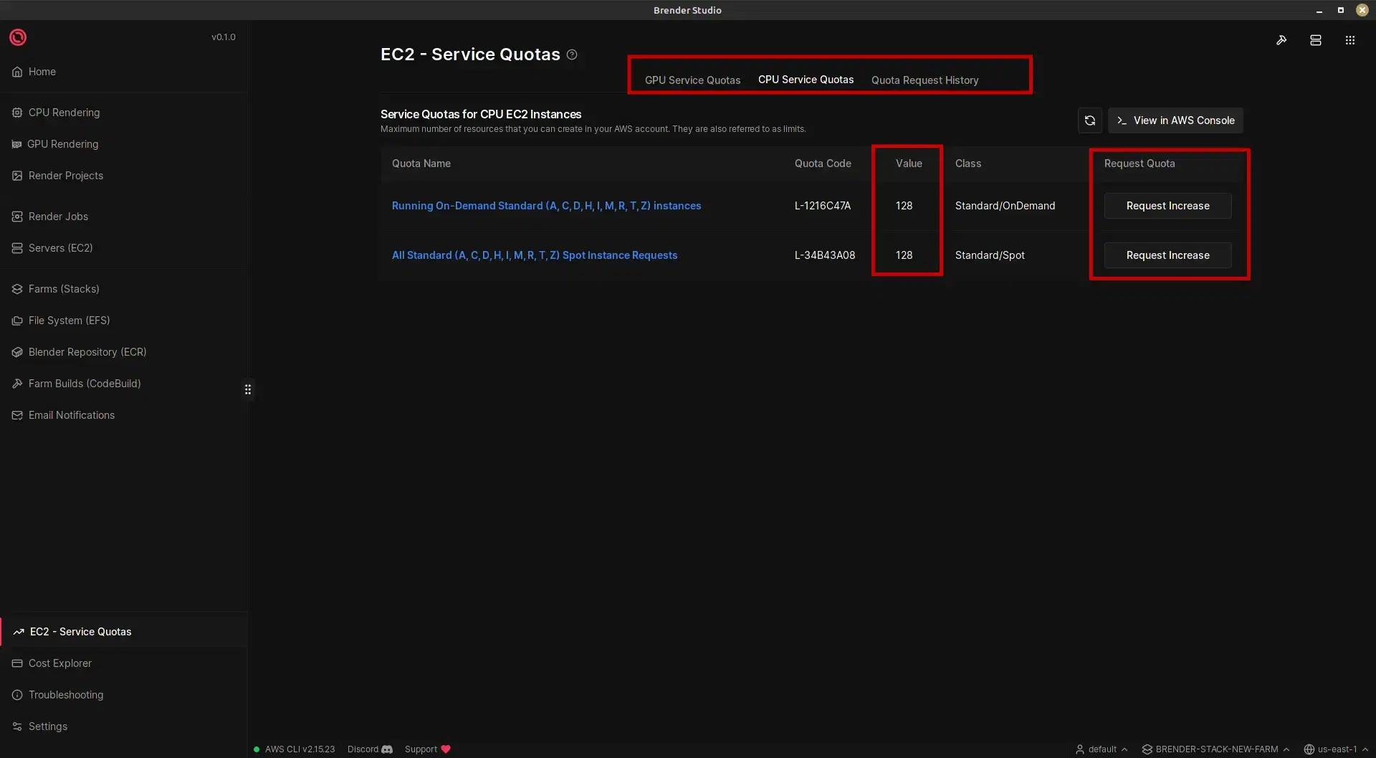Click quota code L-1216C47A
Viewport: 1376px width, 758px height.
tap(822, 206)
